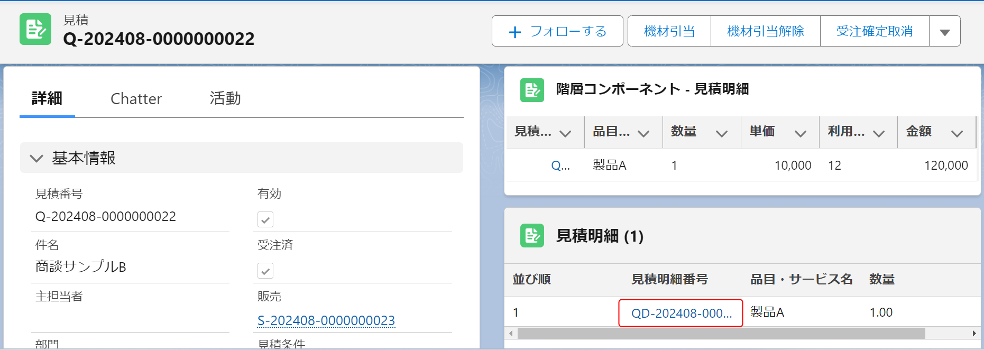The height and width of the screenshot is (350, 984).
Task: Click the フォローする button
Action: [x=557, y=32]
